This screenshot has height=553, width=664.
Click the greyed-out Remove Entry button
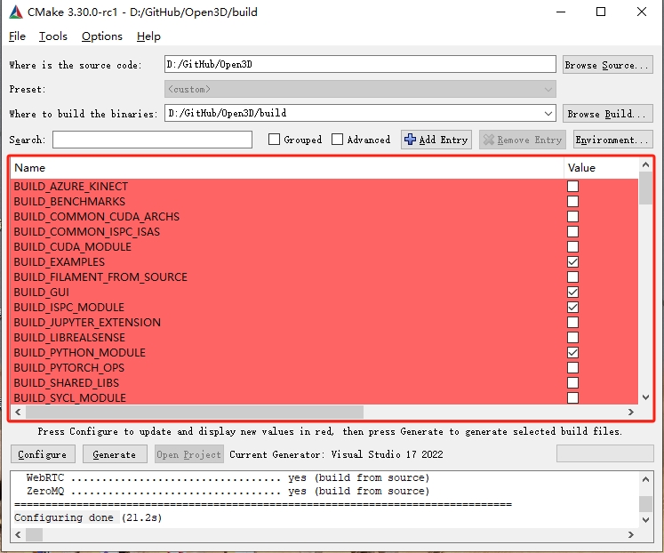pyautogui.click(x=523, y=140)
